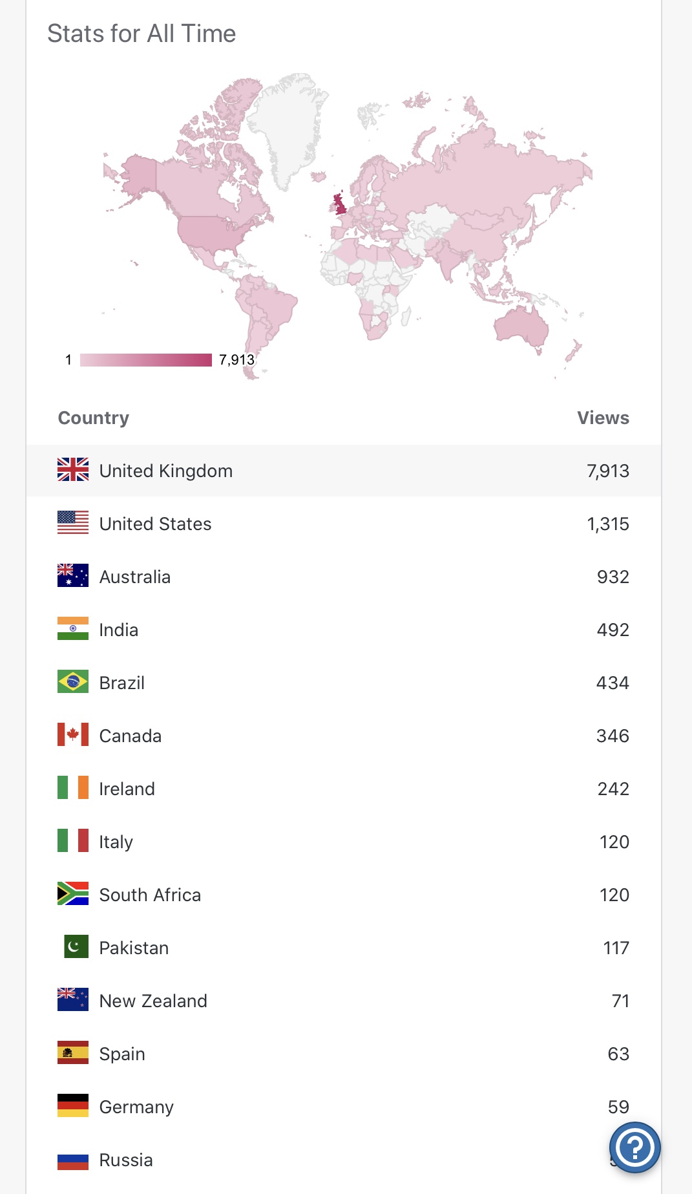Click the Germany country name
The height and width of the screenshot is (1194, 692).
pyautogui.click(x=136, y=1107)
